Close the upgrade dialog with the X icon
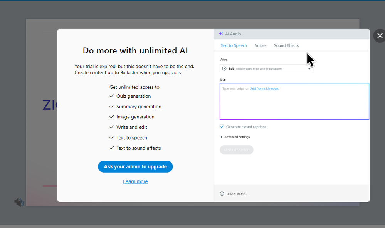The image size is (385, 228). (x=380, y=36)
